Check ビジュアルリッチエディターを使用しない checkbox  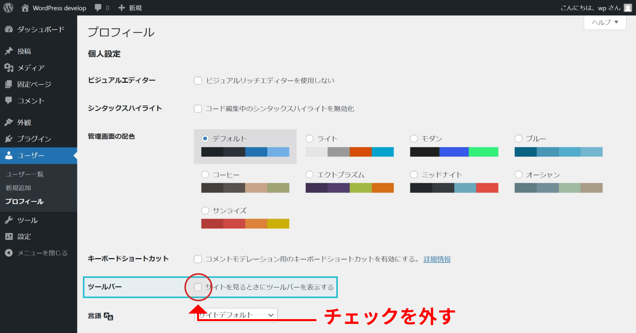(x=198, y=81)
